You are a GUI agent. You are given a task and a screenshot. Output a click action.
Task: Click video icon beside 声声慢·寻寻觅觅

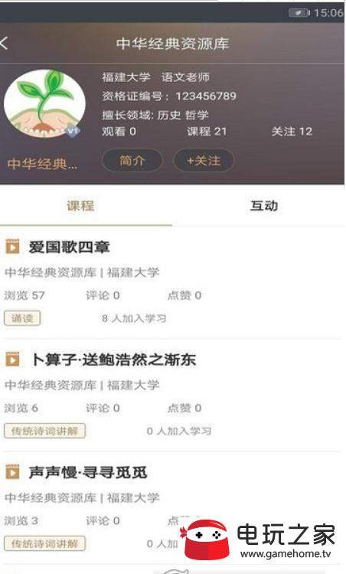tap(12, 472)
